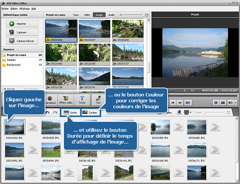This screenshot has width=240, height=184.
Task: Click the redo arrow icon
Action: point(55,112)
